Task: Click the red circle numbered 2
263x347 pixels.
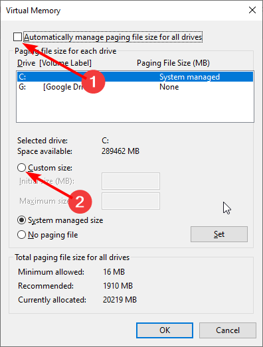Action: click(80, 202)
